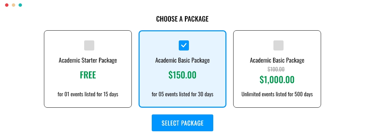This screenshot has height=138, width=365.
Task: Click the $150.00 price text
Action: 182,75
